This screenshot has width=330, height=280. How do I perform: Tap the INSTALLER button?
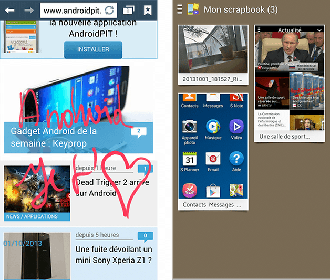[x=93, y=49]
